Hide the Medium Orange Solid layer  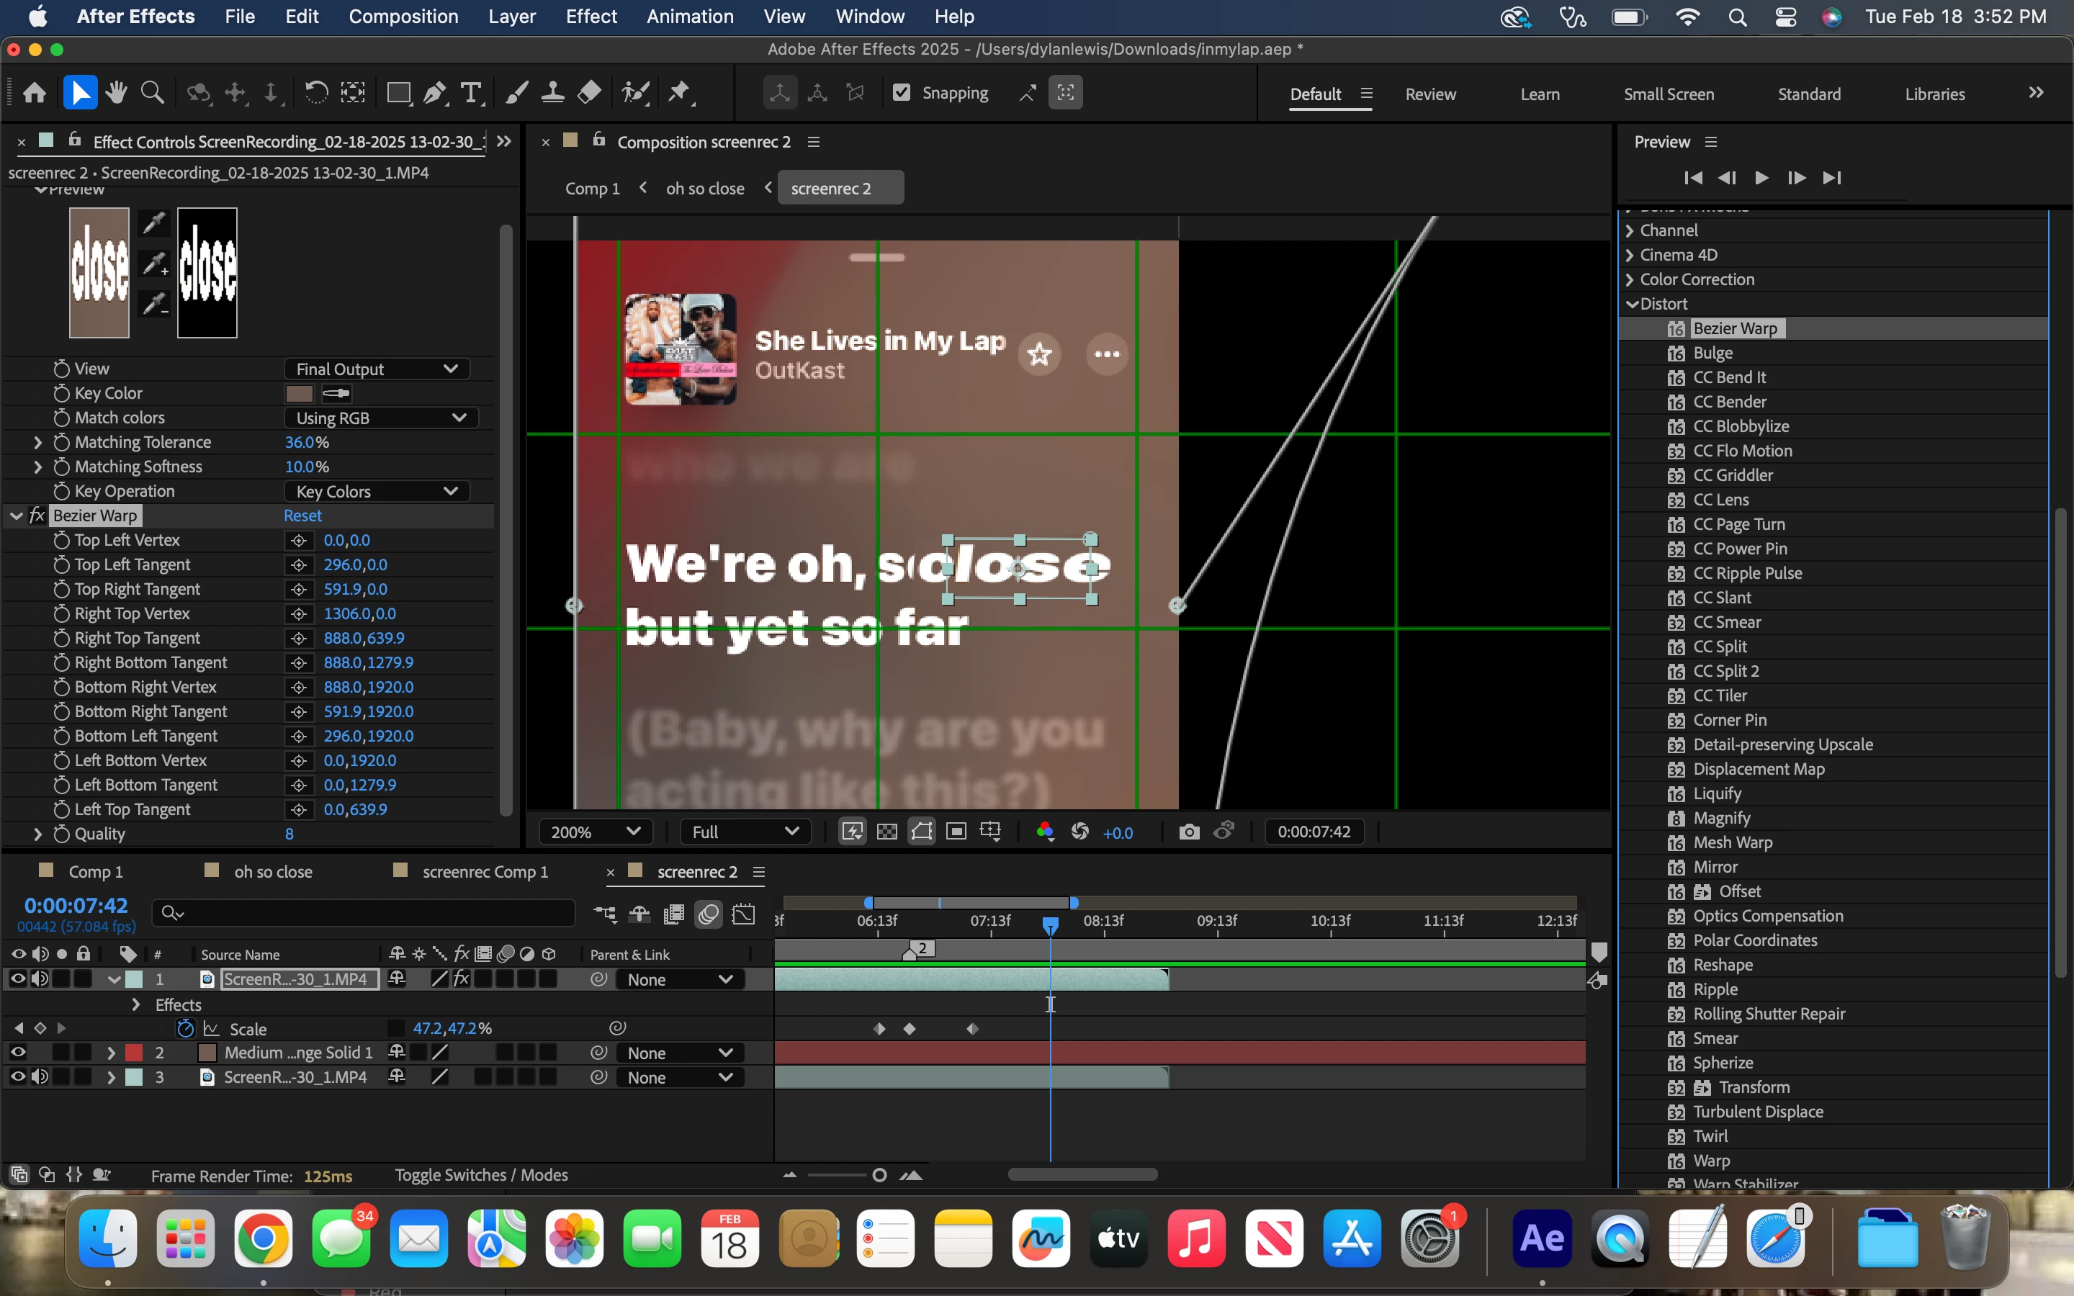17,1053
